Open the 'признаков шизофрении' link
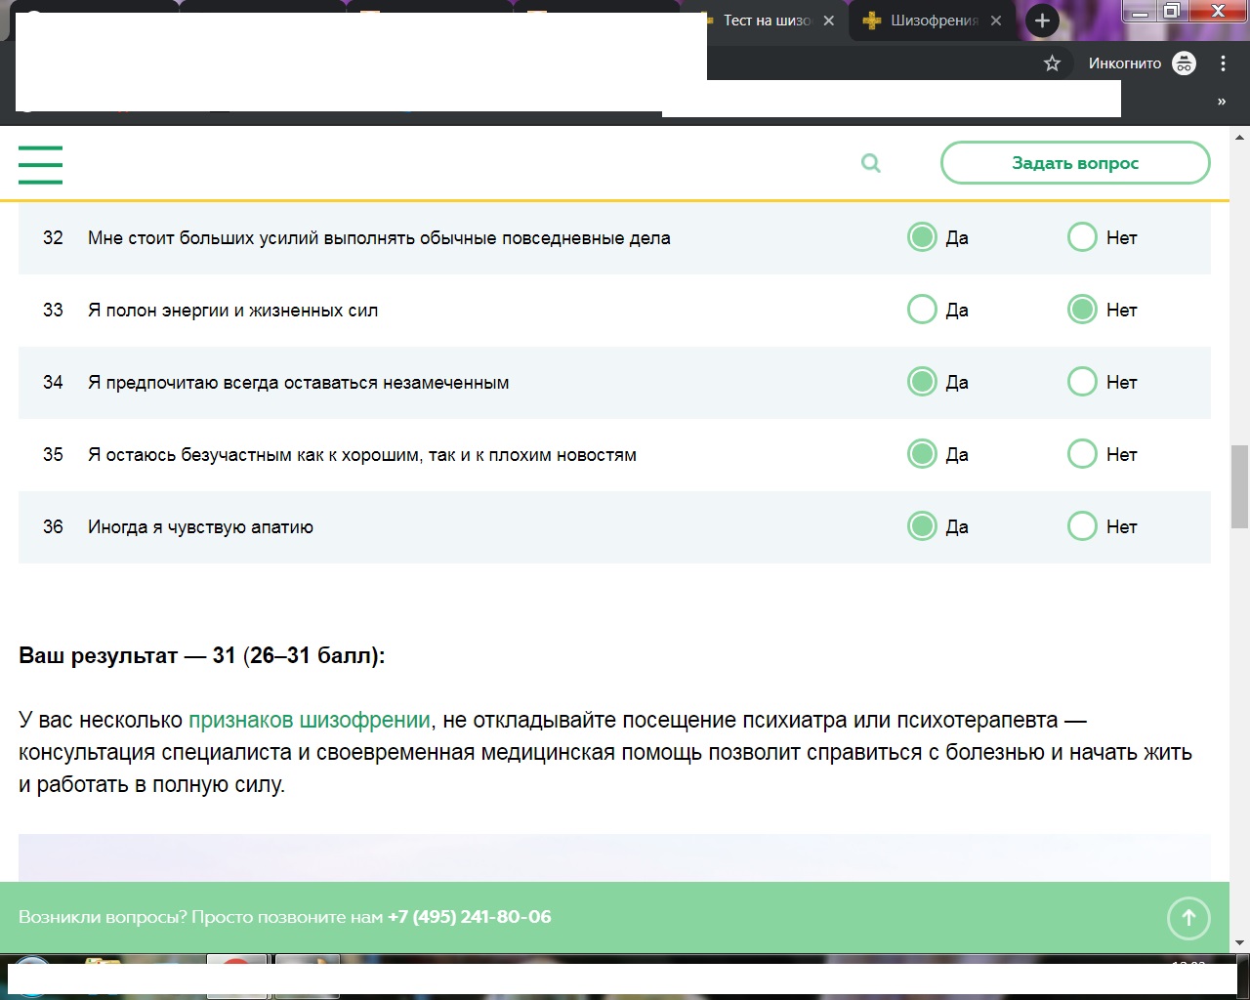1250x1000 pixels. click(x=310, y=721)
